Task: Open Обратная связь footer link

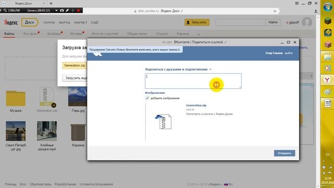Action: point(41,184)
